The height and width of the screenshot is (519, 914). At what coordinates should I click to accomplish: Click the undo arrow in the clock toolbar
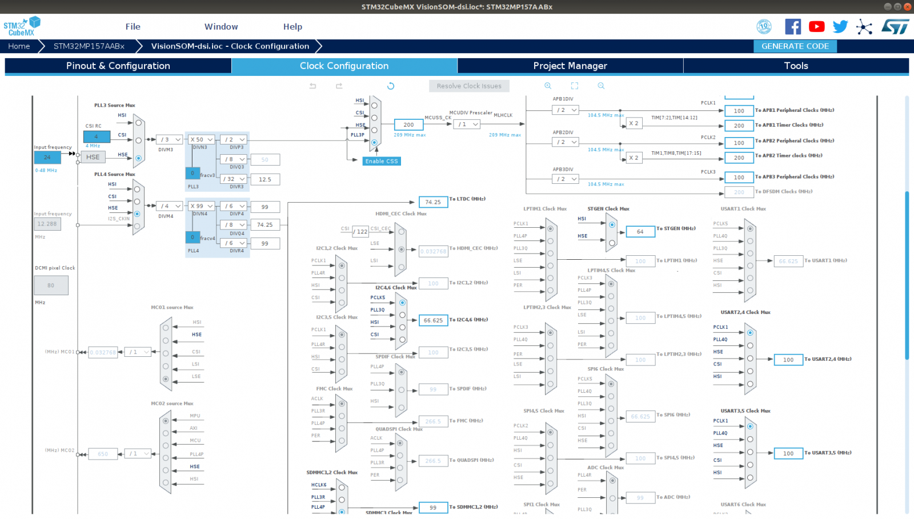coord(312,86)
